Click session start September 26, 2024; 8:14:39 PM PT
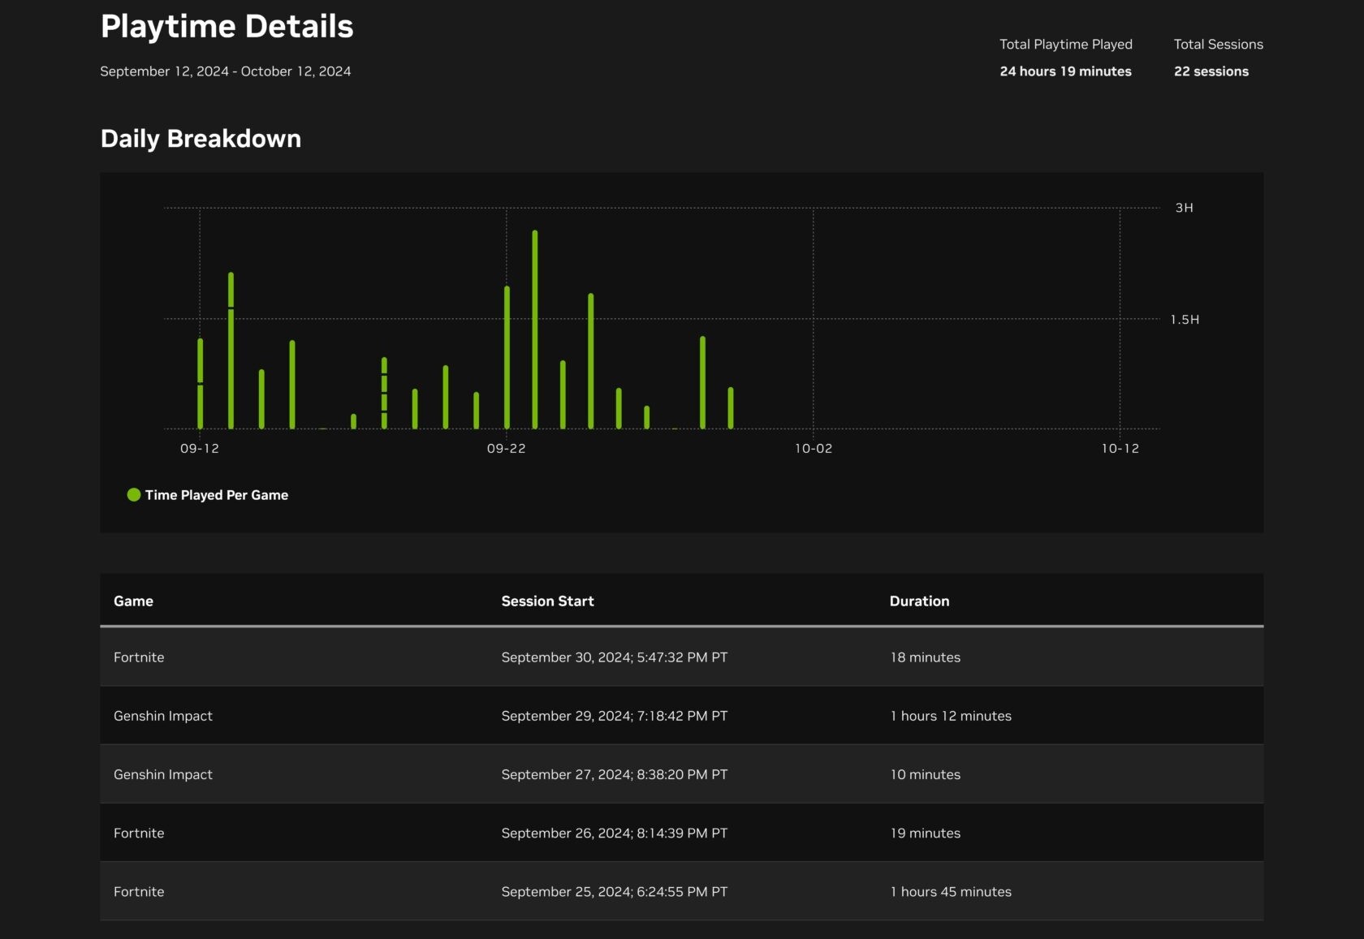1364x939 pixels. [x=615, y=833]
